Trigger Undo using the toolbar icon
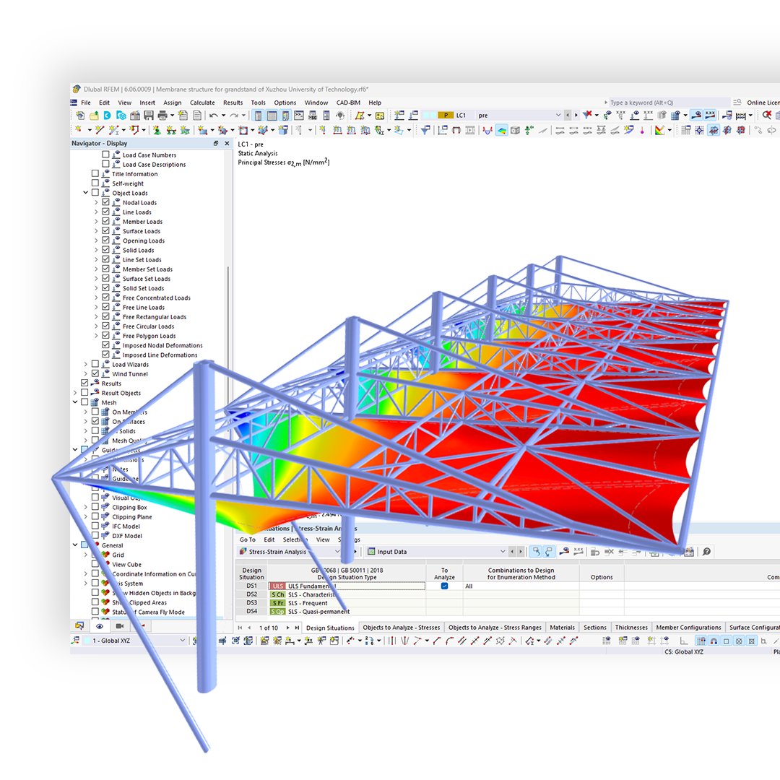780x780 pixels. point(213,116)
